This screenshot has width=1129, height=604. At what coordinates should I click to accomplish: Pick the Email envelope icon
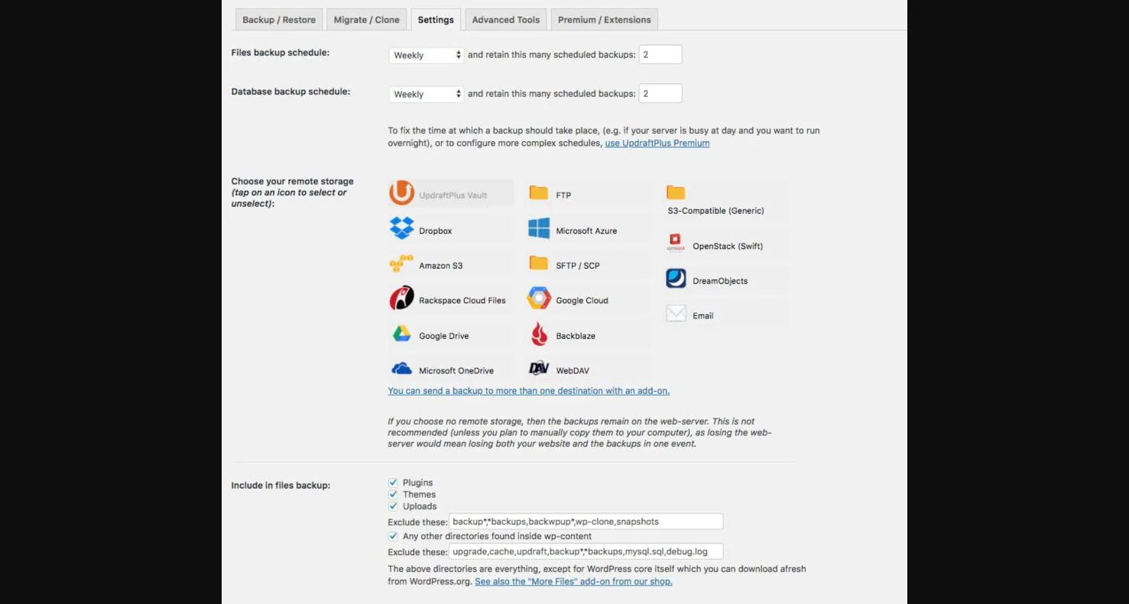click(676, 314)
